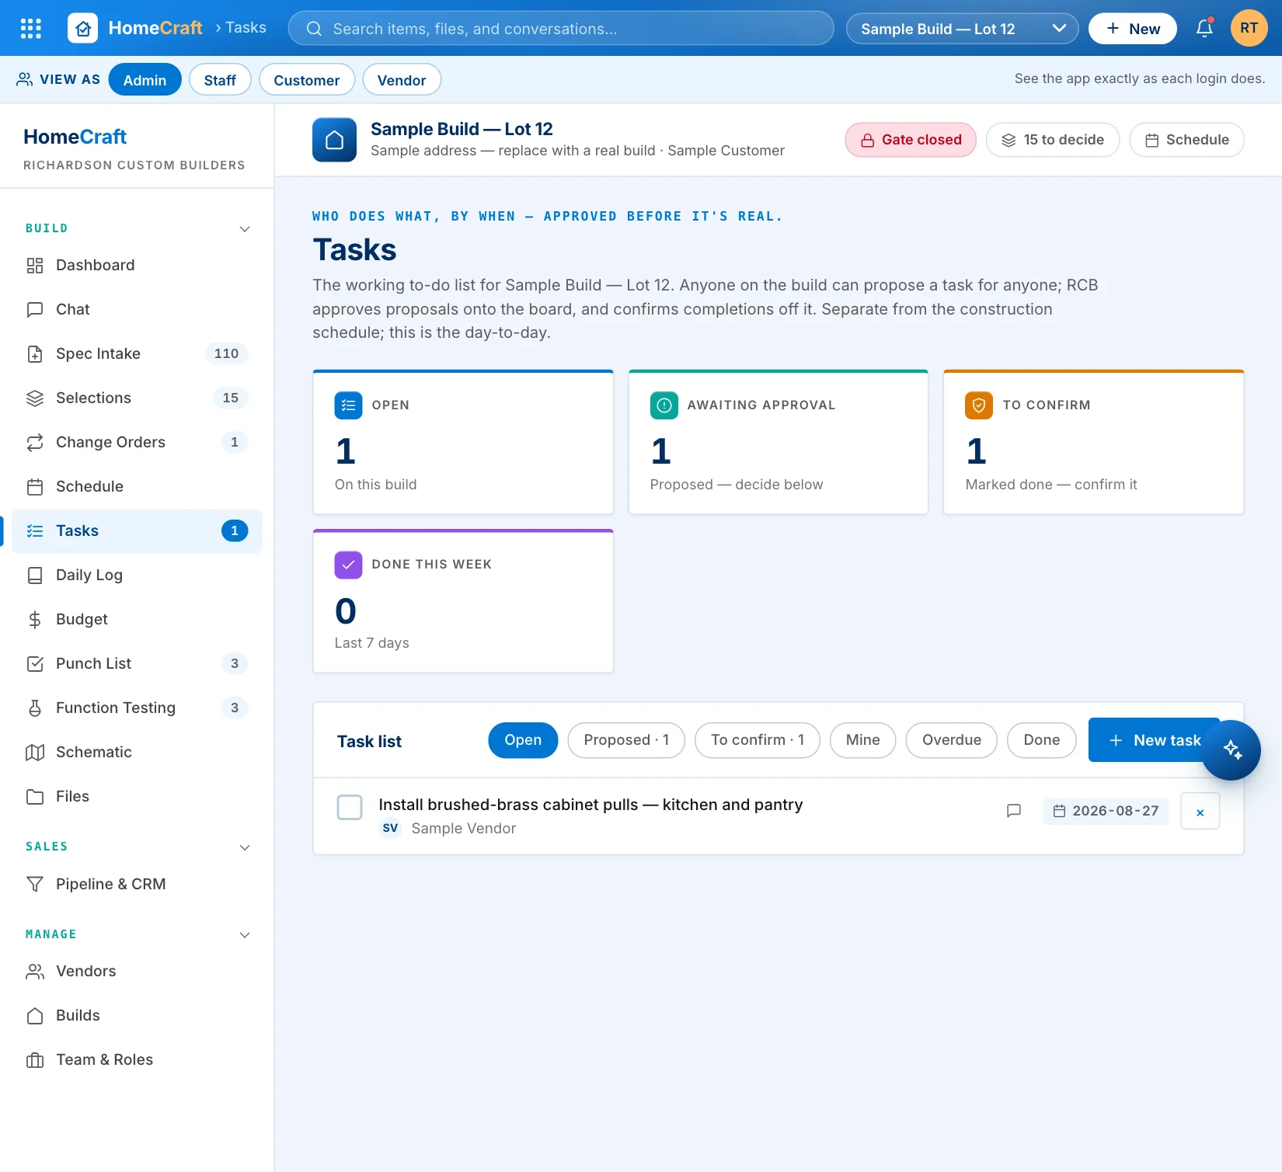The image size is (1282, 1172).
Task: Open the app grid launcher icon
Action: click(30, 29)
